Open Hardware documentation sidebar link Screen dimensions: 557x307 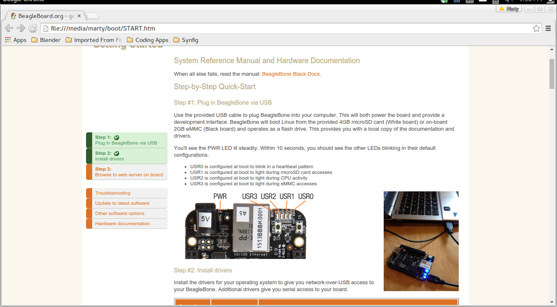[x=127, y=224]
